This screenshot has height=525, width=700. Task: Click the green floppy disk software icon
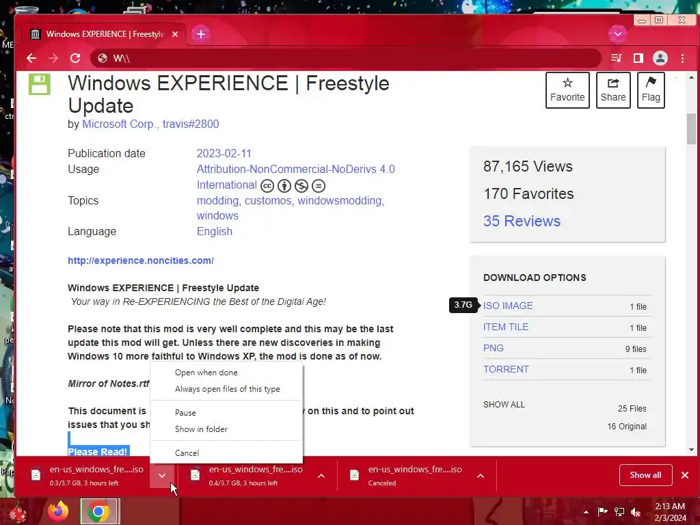point(39,84)
